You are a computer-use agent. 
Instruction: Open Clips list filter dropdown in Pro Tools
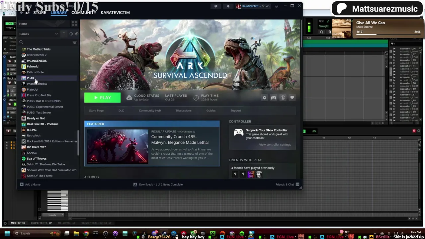point(392,44)
